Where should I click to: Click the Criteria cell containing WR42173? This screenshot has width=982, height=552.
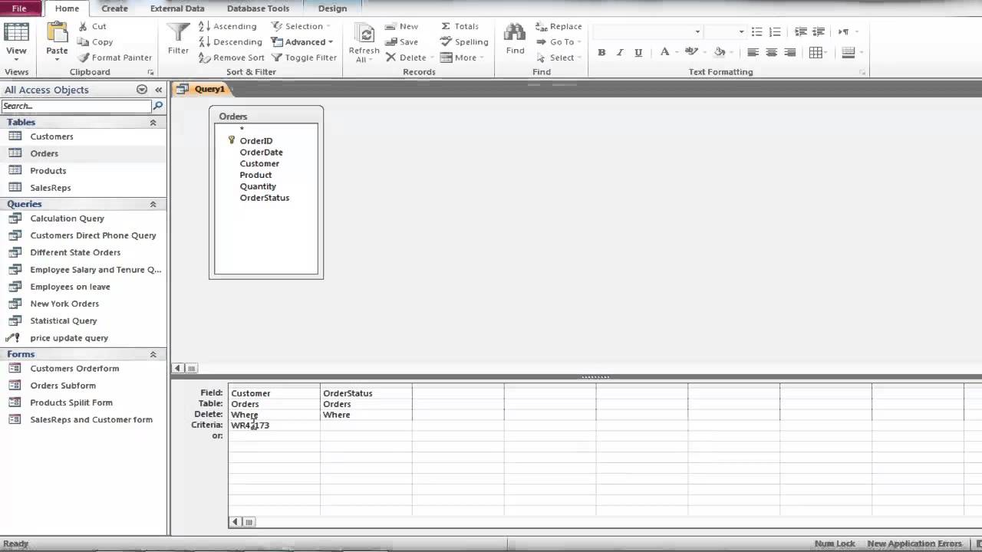(x=274, y=426)
